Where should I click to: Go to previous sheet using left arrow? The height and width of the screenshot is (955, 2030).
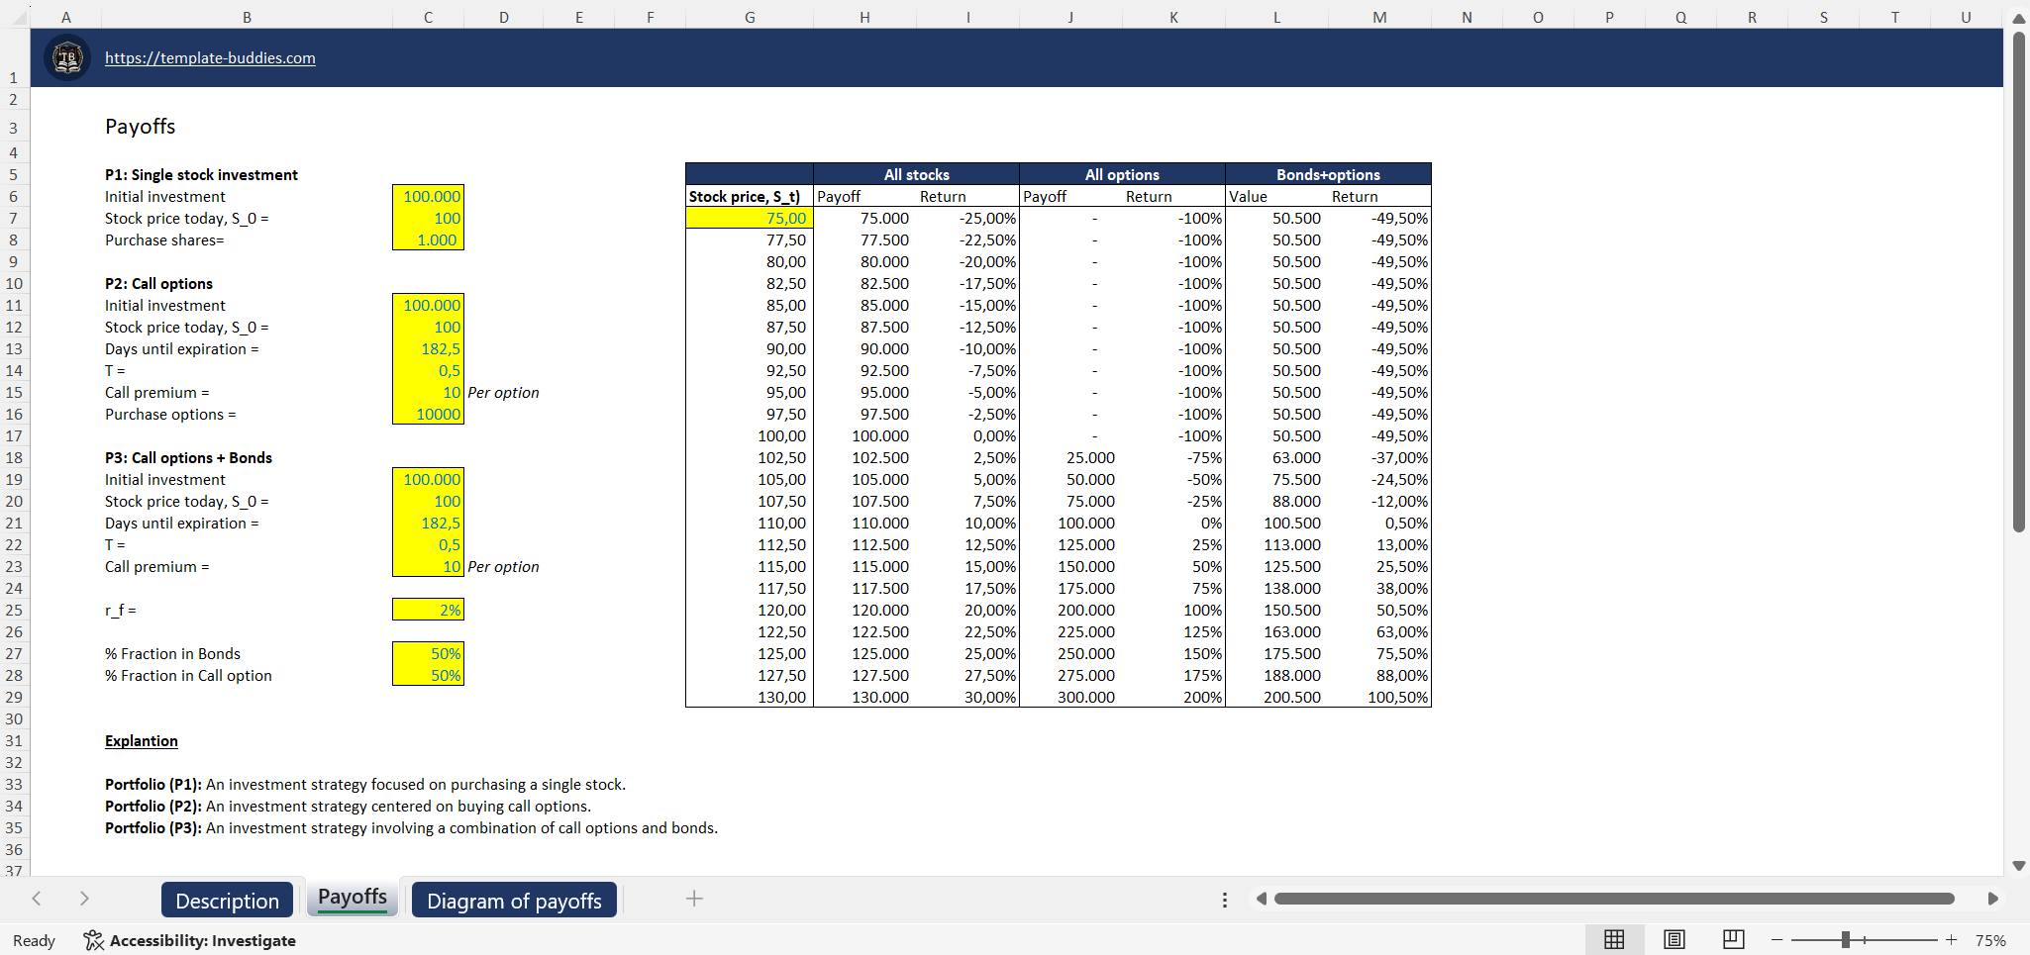(x=37, y=899)
